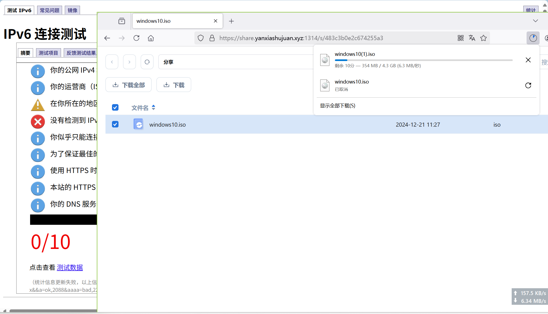Click info icon beside 你似乎只能连接
The width and height of the screenshot is (548, 314).
(x=38, y=138)
